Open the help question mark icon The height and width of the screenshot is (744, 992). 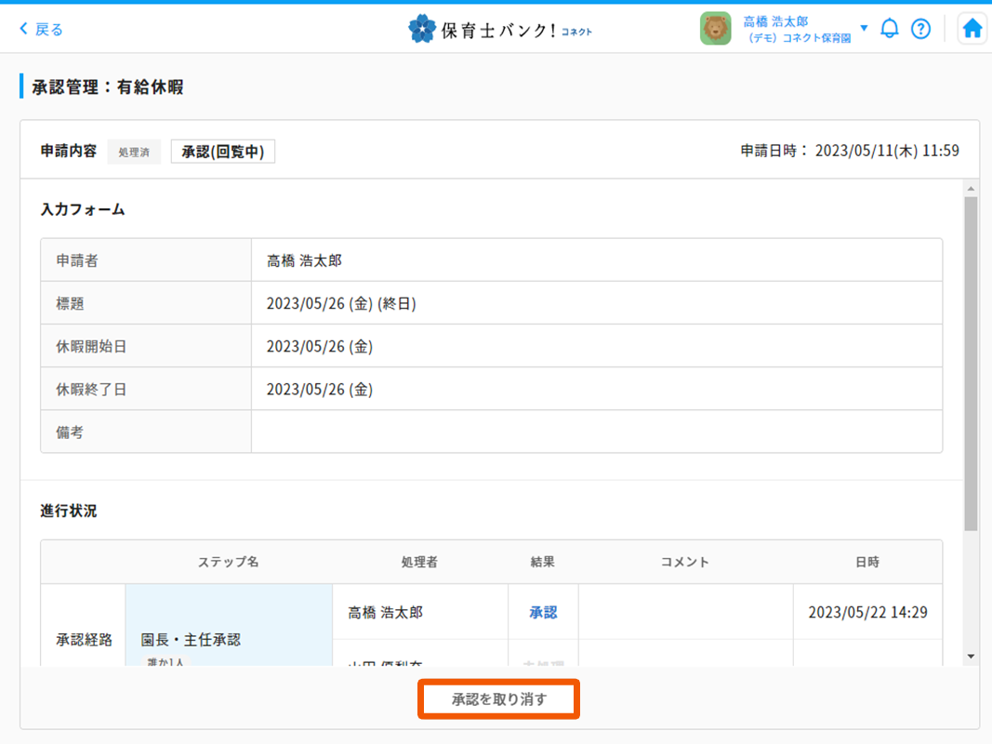click(x=920, y=29)
